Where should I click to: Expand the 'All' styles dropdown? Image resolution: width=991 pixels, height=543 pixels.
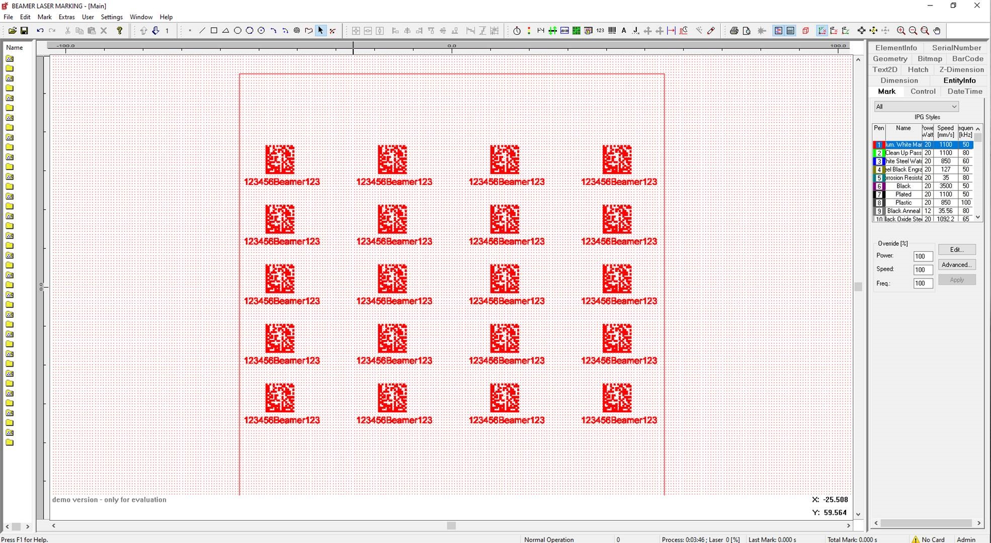point(954,107)
